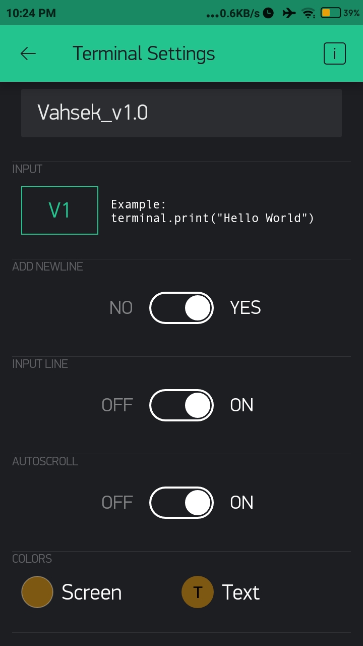Image resolution: width=363 pixels, height=646 pixels.
Task: Tap the alarm clock status icon
Action: point(268,14)
